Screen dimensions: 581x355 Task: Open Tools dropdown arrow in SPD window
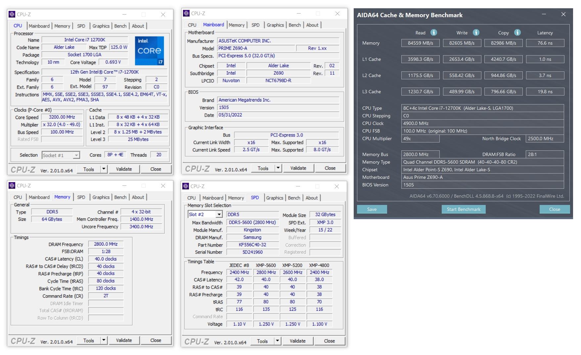pyautogui.click(x=277, y=341)
